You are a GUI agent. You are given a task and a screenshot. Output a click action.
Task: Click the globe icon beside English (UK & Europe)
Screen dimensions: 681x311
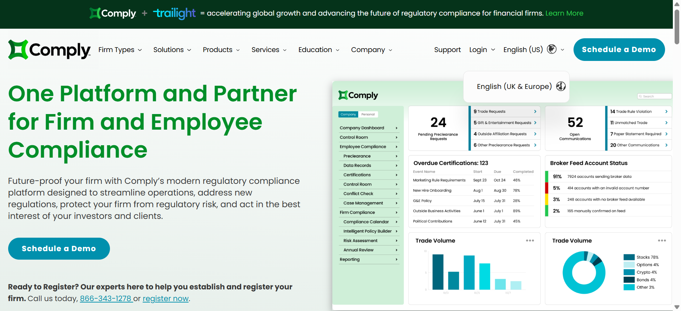coord(561,86)
